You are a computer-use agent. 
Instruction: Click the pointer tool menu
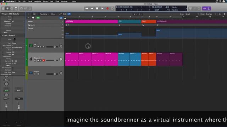[135, 14]
